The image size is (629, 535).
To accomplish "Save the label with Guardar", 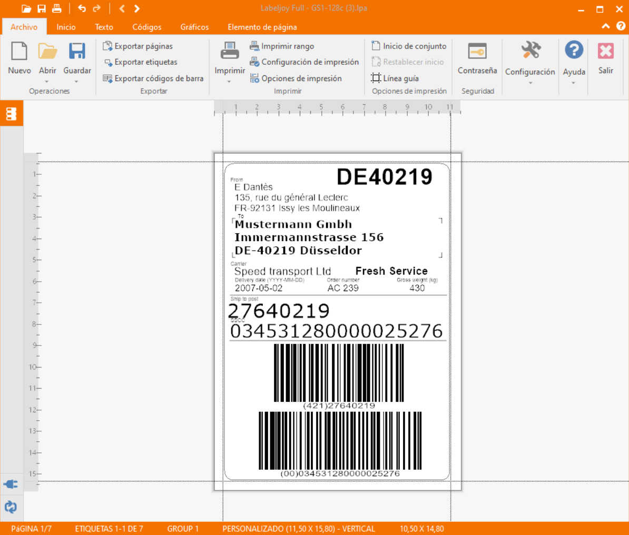I will 77,58.
